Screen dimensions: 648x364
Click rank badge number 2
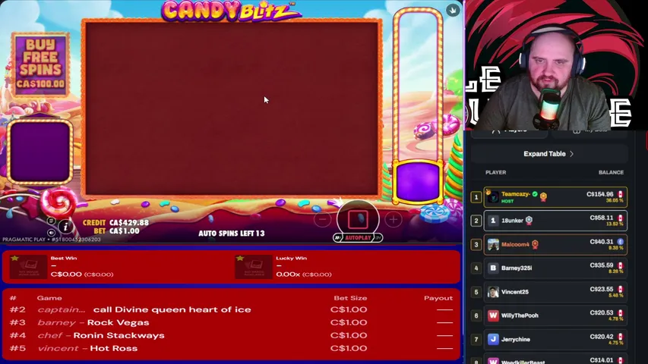pos(476,221)
